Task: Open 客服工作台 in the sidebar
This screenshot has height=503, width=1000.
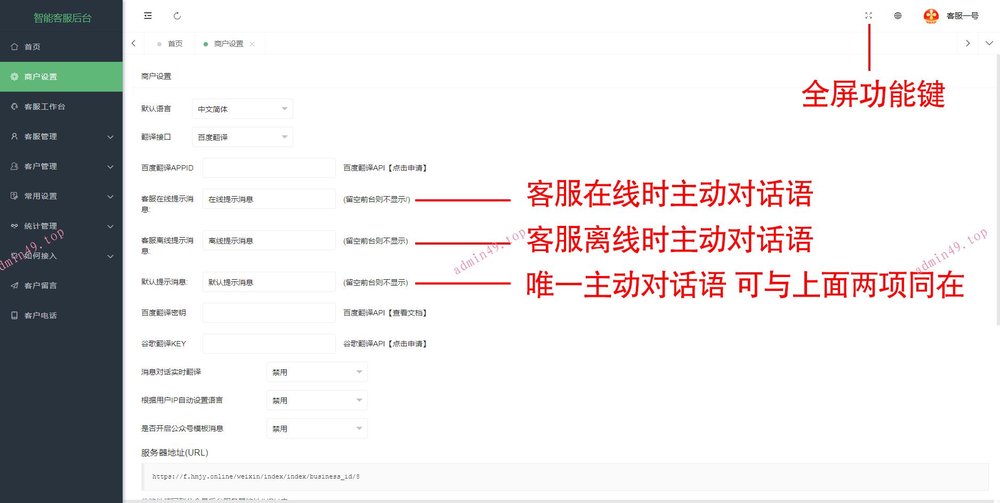Action: point(45,107)
